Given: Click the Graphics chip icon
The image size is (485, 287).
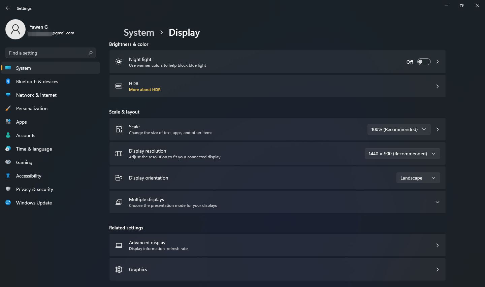Looking at the screenshot, I should 119,269.
